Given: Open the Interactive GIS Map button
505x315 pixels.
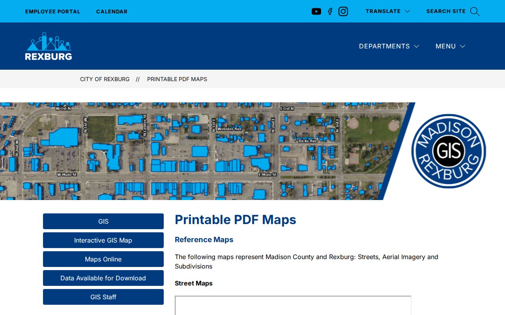Looking at the screenshot, I should (x=103, y=240).
